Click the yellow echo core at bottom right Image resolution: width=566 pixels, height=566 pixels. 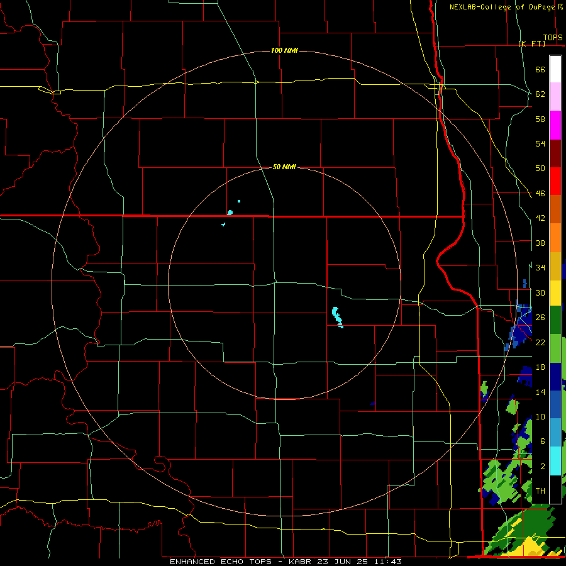[529, 547]
